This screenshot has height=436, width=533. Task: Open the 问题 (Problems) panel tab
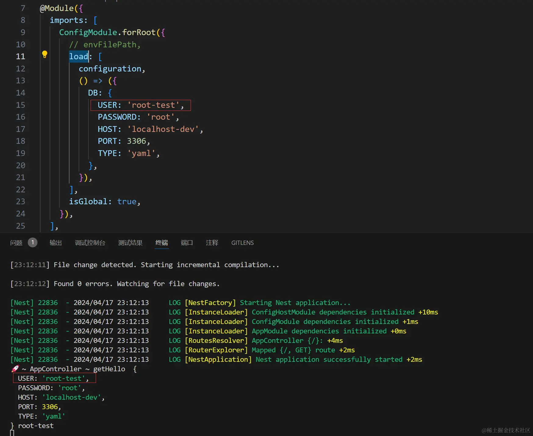[x=16, y=243]
